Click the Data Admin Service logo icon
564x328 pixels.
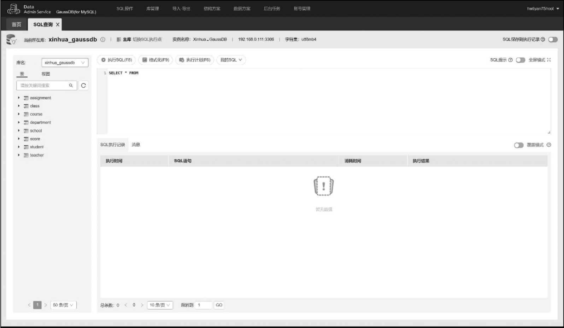[13, 9]
